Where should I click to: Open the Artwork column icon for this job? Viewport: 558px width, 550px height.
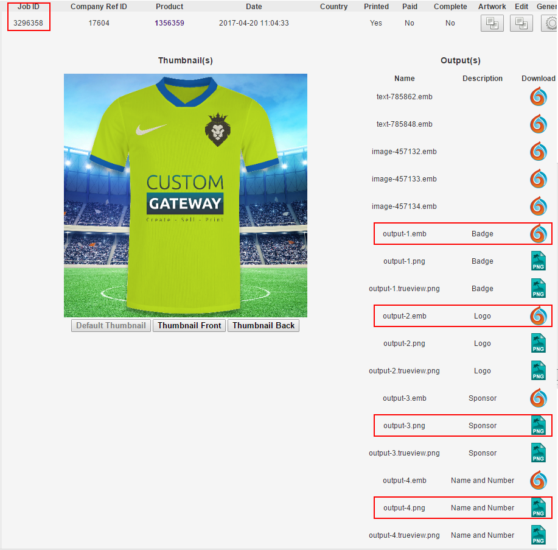pos(492,24)
